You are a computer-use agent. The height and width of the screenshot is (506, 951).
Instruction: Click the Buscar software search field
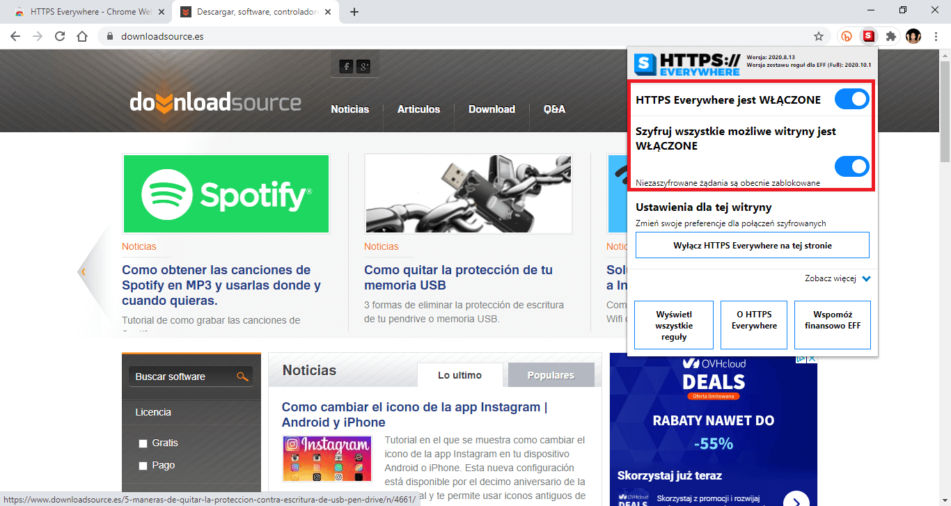[182, 377]
